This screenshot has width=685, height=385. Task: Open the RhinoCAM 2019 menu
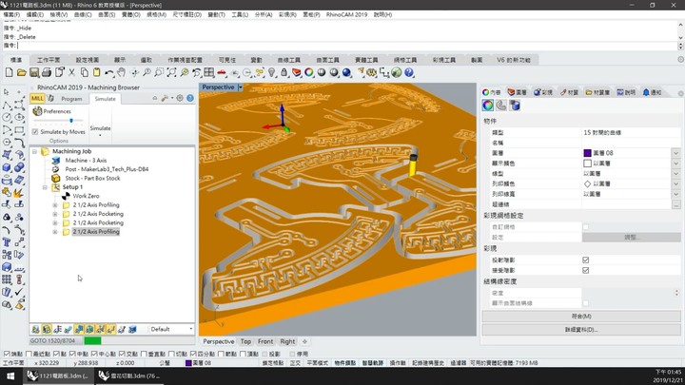tap(346, 14)
